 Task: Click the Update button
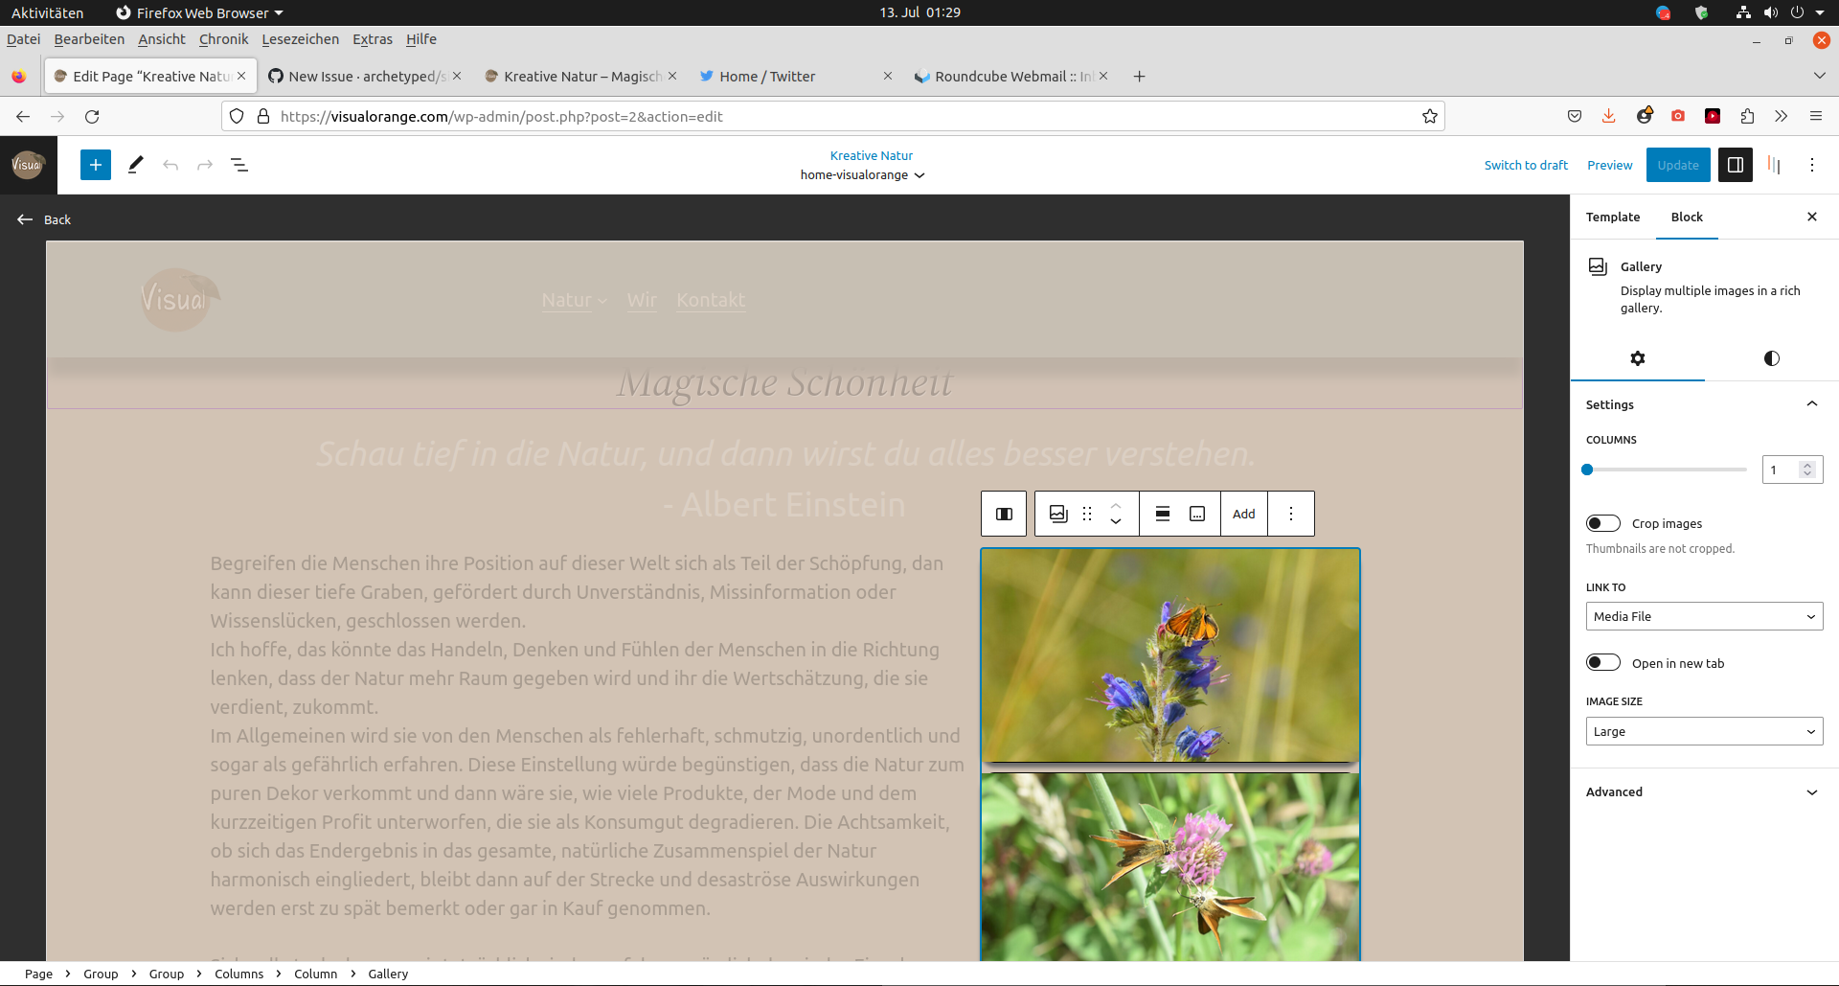click(1677, 165)
